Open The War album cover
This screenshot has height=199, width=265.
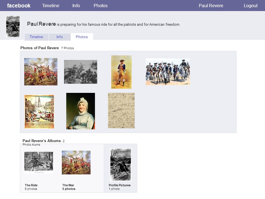click(76, 163)
